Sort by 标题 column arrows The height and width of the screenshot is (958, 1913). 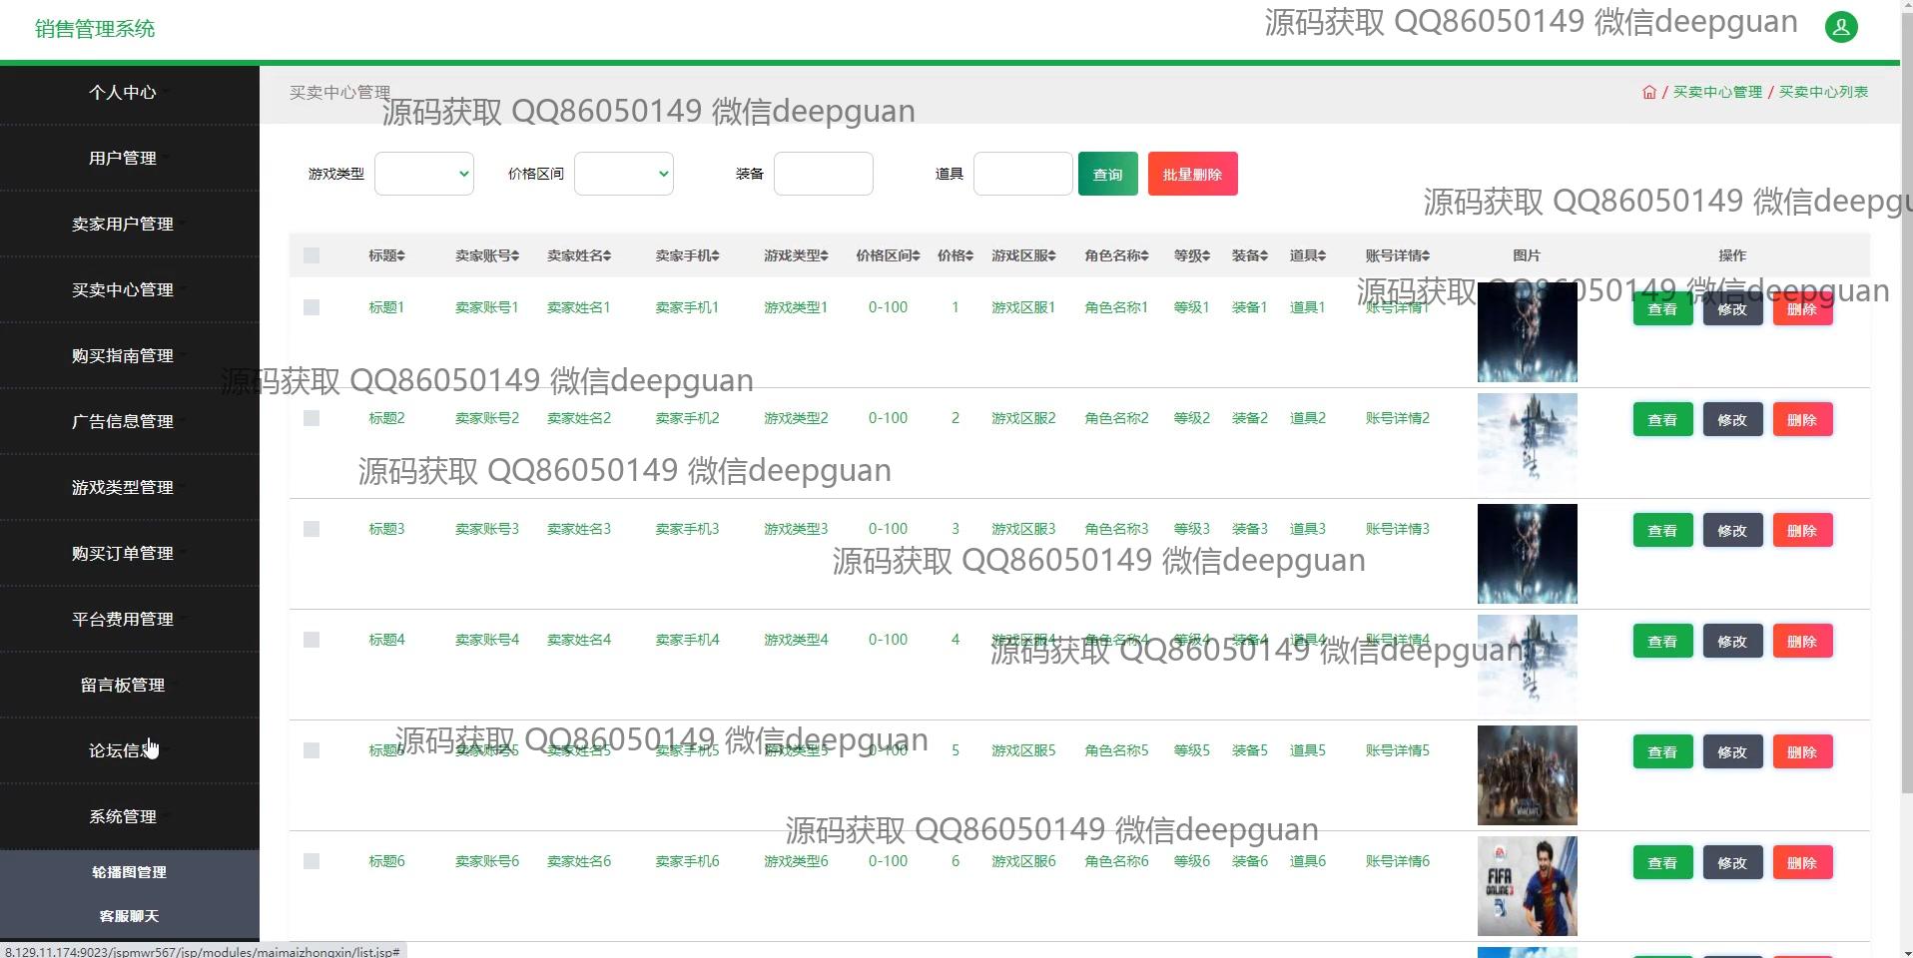click(401, 256)
